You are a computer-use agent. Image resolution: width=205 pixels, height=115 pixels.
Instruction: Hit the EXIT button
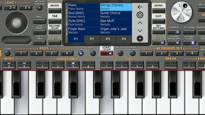coord(159,21)
